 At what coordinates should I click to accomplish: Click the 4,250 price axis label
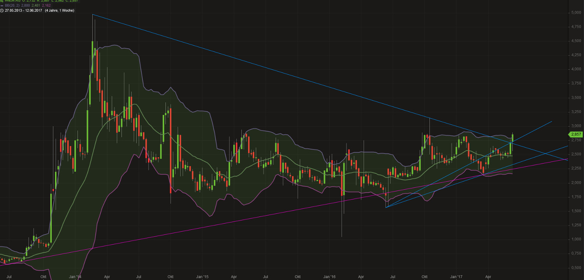coord(577,55)
